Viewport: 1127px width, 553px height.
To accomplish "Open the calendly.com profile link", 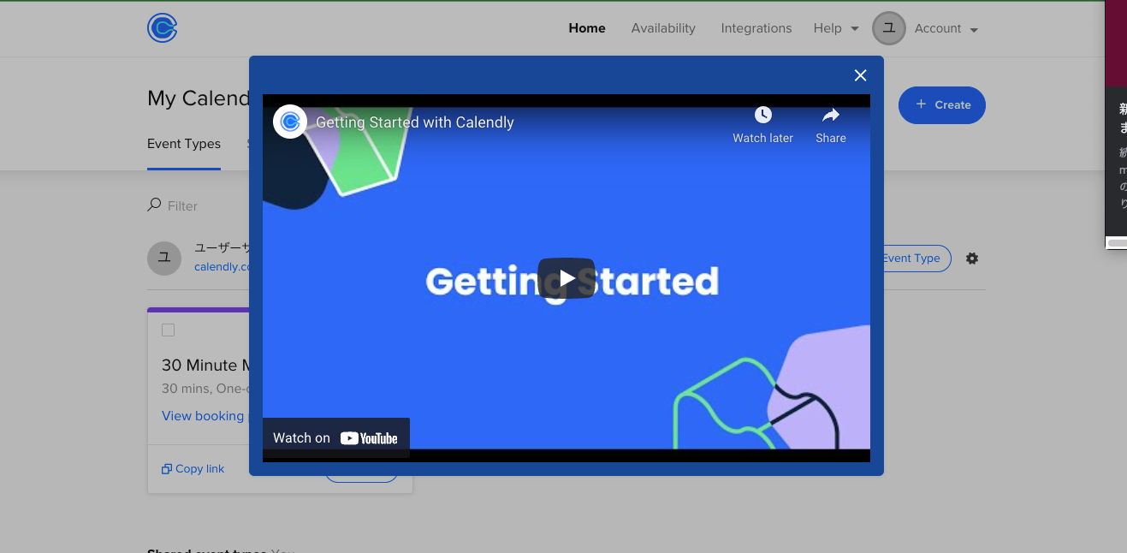I will tap(222, 266).
